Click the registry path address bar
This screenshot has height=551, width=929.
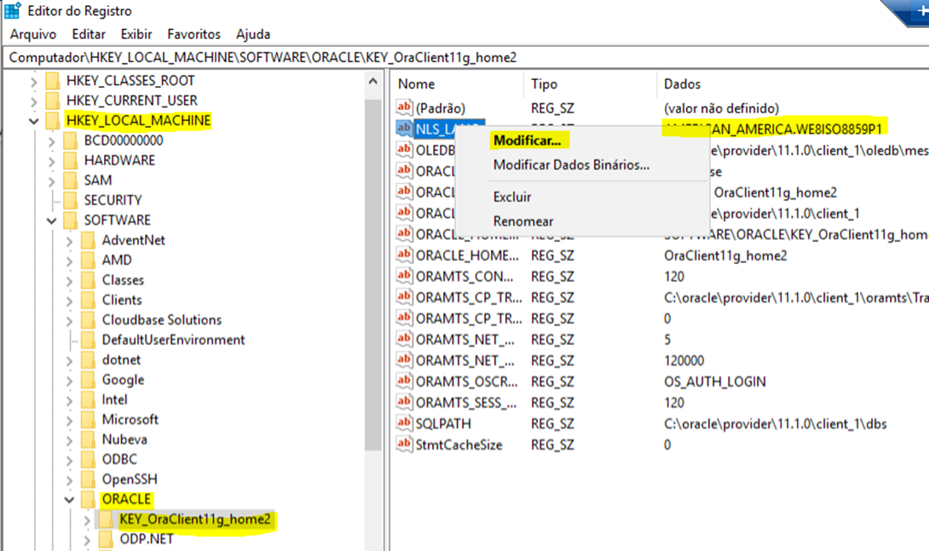pos(464,57)
